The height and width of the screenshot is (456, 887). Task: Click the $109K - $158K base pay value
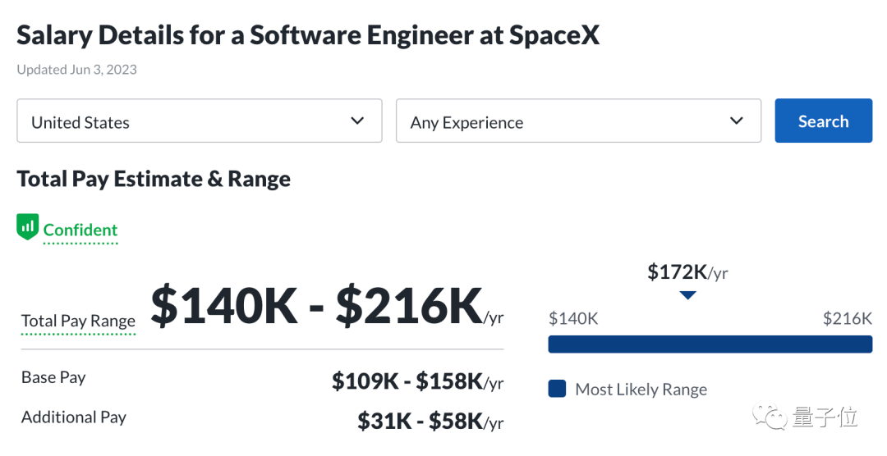pos(407,381)
